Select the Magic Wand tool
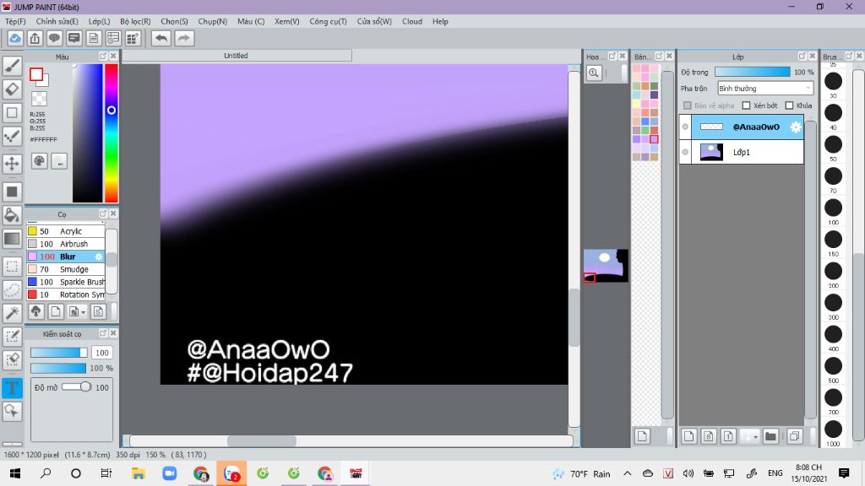 click(x=12, y=313)
